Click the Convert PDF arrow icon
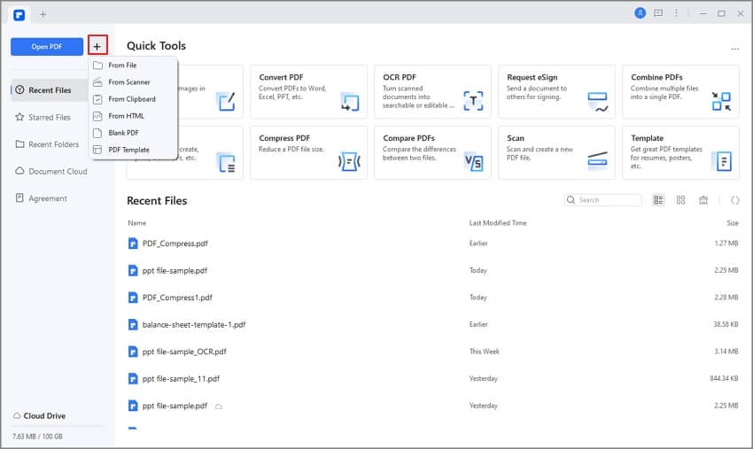Screen dimensions: 753x449 350,102
